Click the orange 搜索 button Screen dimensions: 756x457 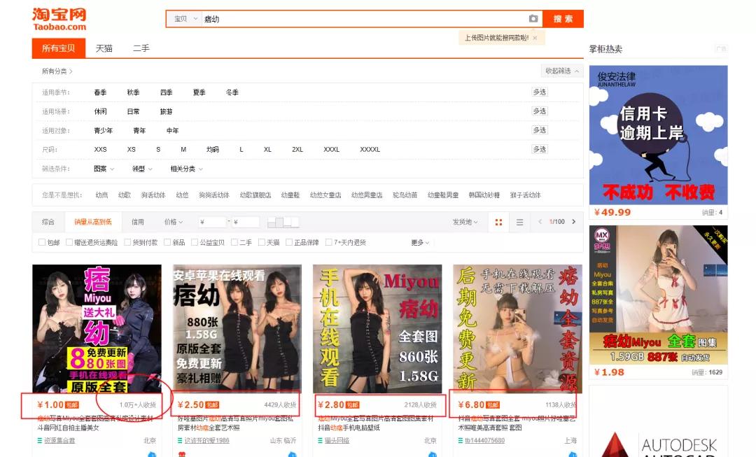tap(563, 19)
